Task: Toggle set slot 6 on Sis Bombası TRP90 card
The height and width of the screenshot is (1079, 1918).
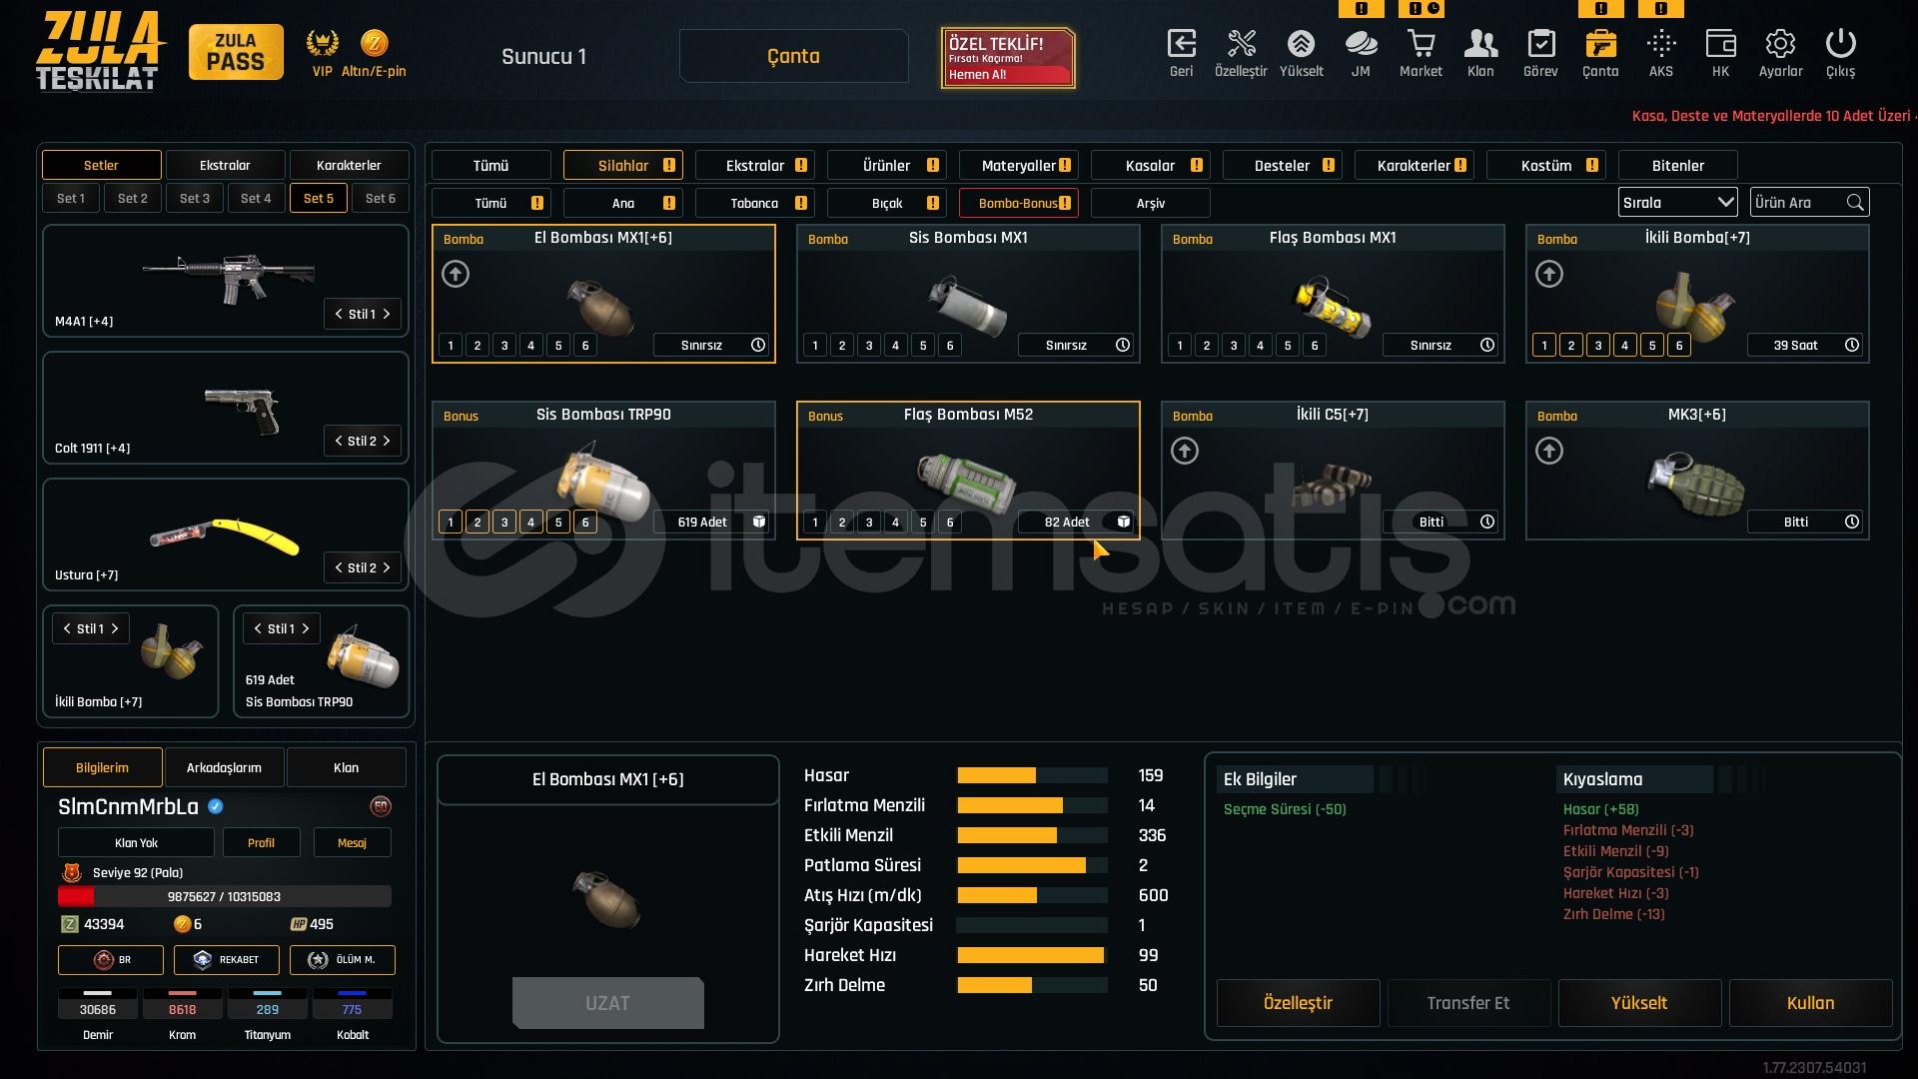Action: pos(585,523)
